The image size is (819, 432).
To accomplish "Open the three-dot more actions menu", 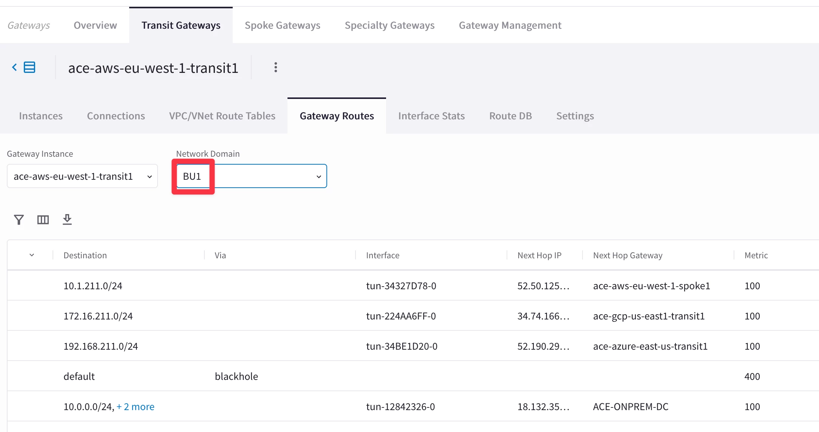I will coord(276,68).
